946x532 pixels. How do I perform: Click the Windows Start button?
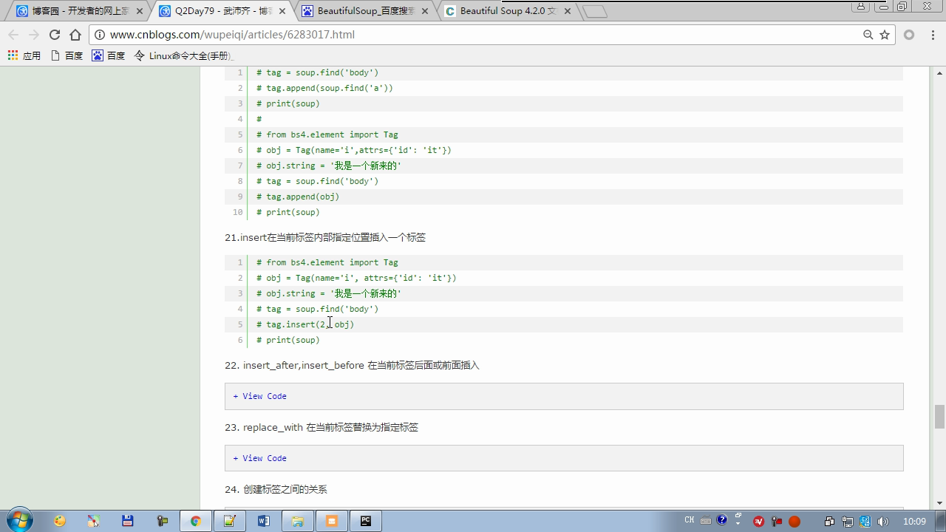[x=19, y=520]
